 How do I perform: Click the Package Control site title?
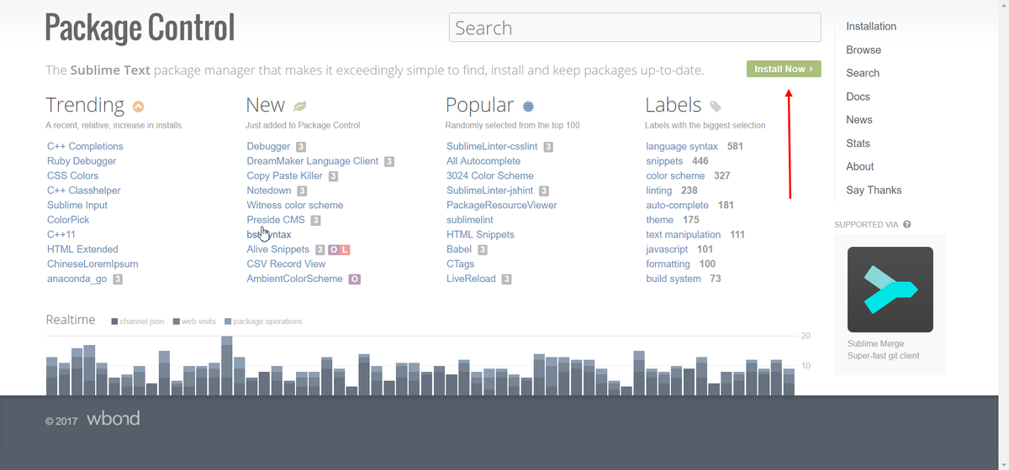140,28
